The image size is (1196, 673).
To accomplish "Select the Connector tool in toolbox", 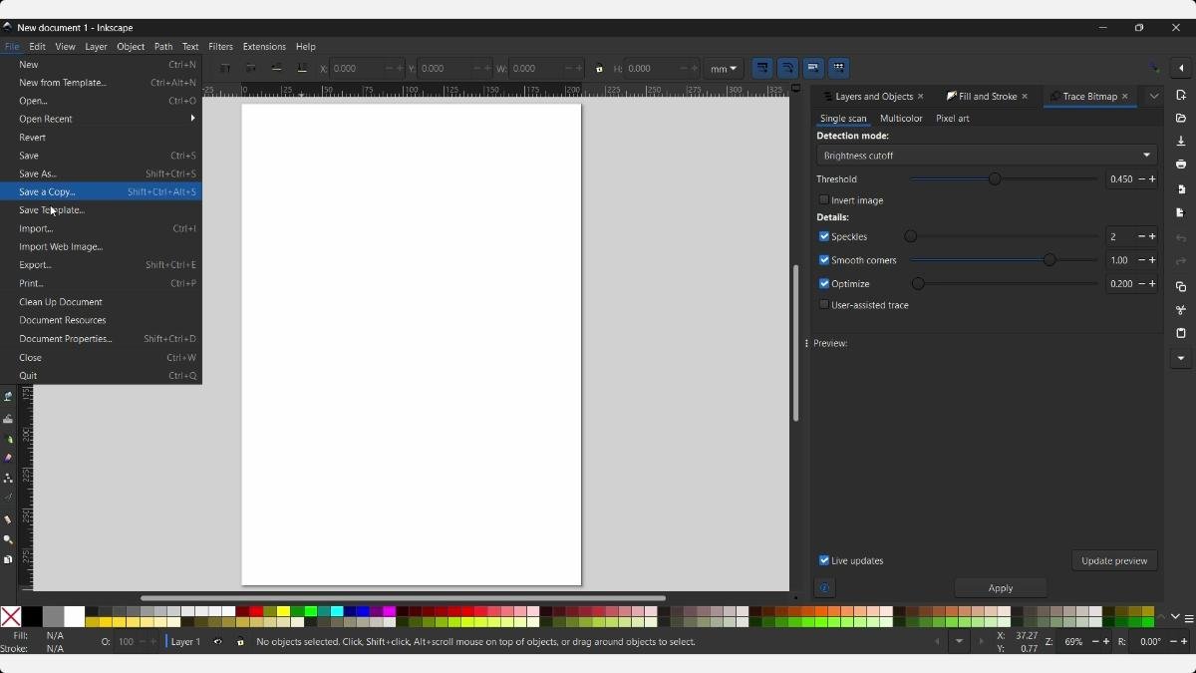I will (x=9, y=479).
